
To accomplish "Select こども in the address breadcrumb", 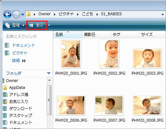I will pos(87,14).
